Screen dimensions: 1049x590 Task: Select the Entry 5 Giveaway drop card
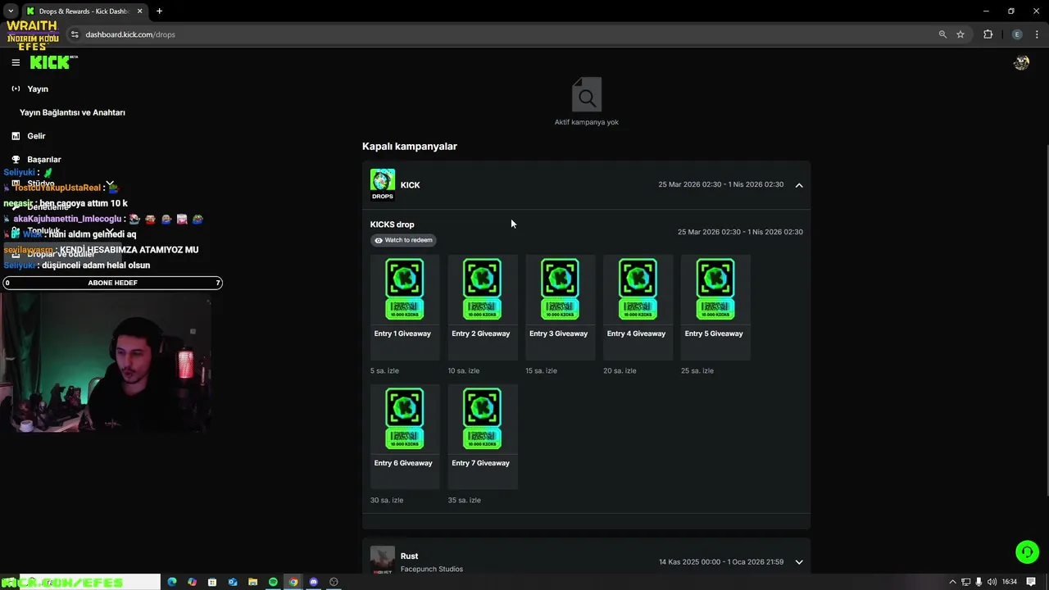click(715, 307)
